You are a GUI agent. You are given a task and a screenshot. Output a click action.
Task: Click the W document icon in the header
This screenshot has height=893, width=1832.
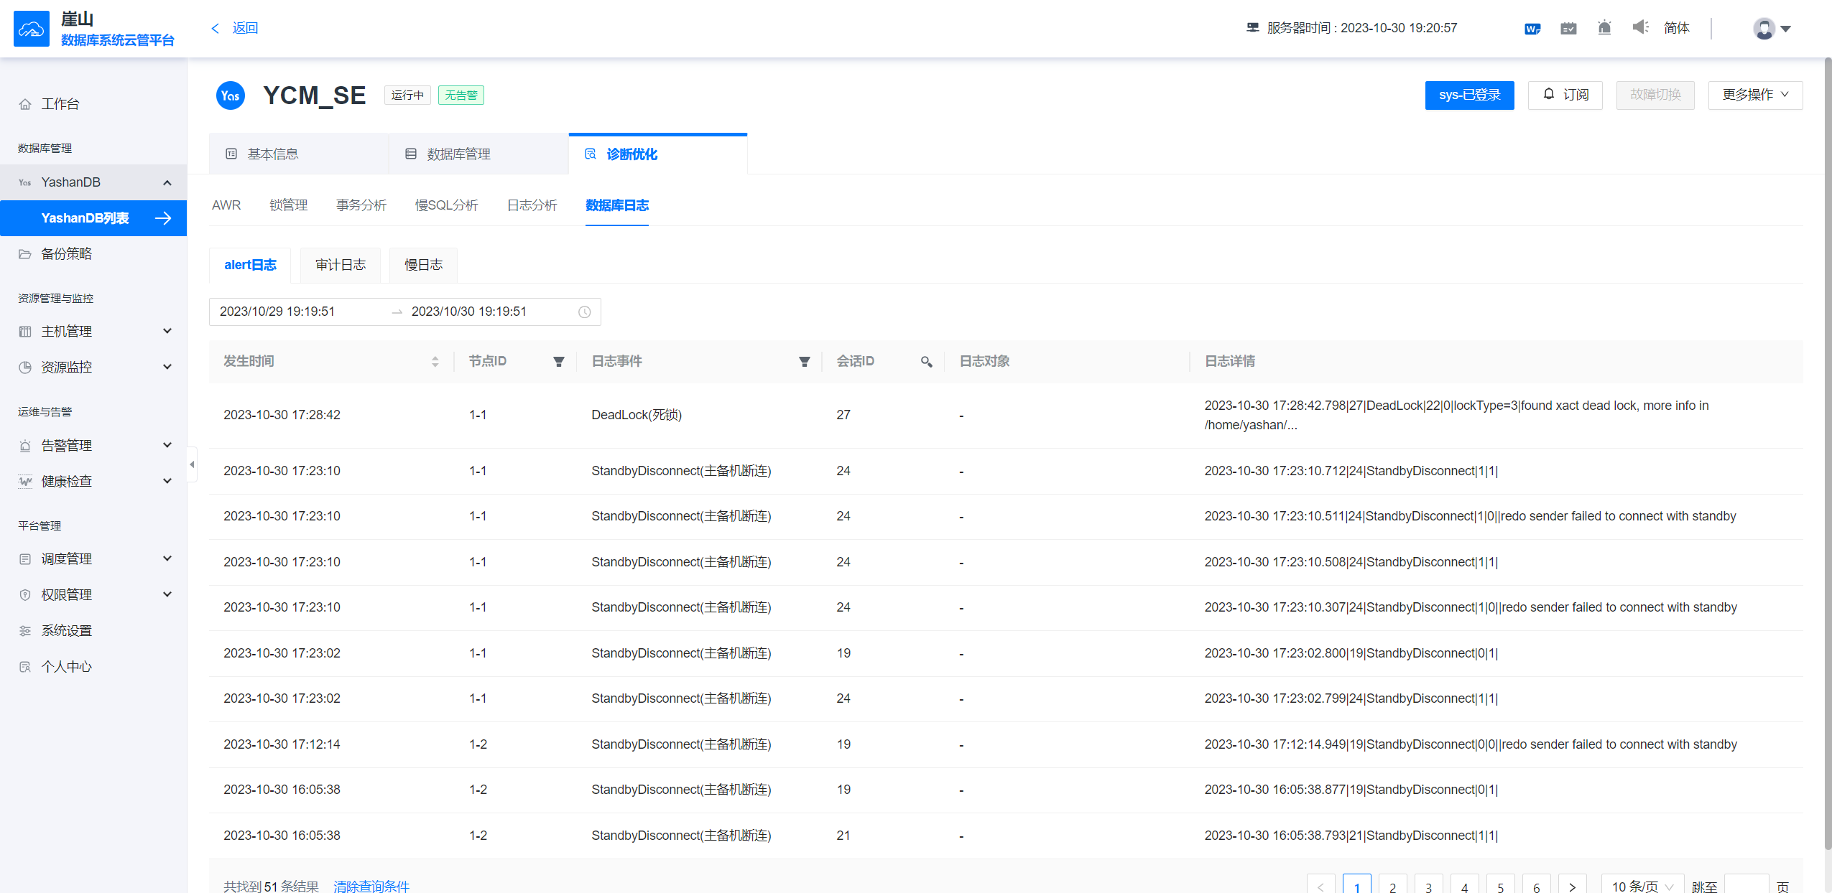(x=1532, y=28)
